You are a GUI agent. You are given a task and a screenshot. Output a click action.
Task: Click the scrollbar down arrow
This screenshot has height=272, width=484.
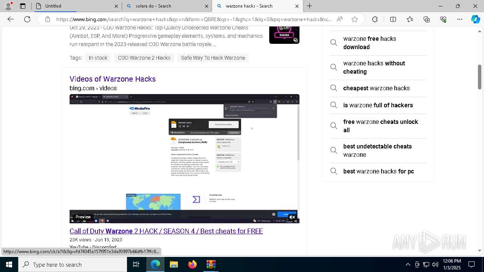pos(479,250)
